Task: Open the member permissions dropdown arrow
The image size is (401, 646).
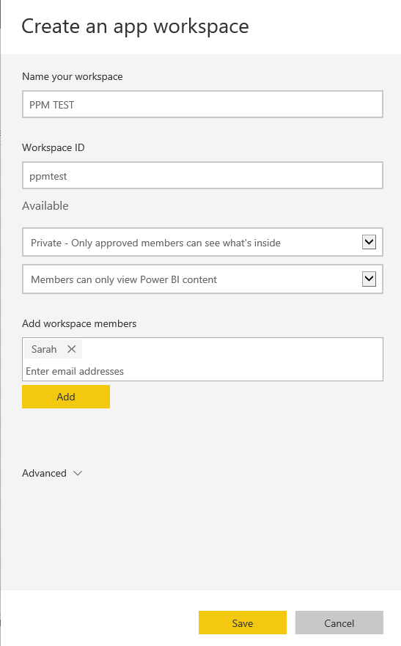Action: (x=369, y=279)
